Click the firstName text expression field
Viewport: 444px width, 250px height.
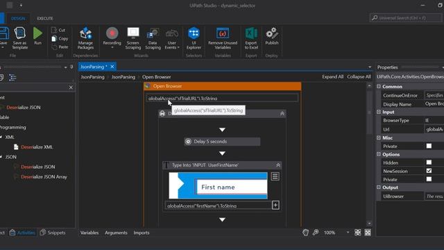[218, 206]
